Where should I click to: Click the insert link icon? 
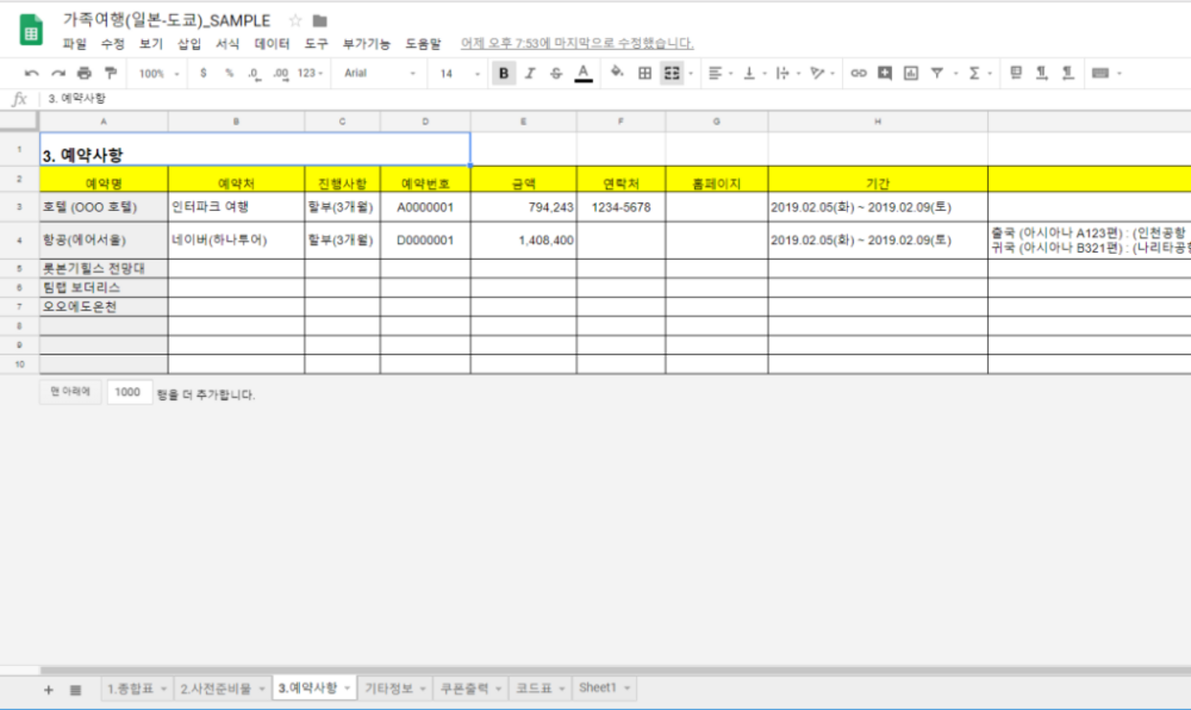[859, 73]
